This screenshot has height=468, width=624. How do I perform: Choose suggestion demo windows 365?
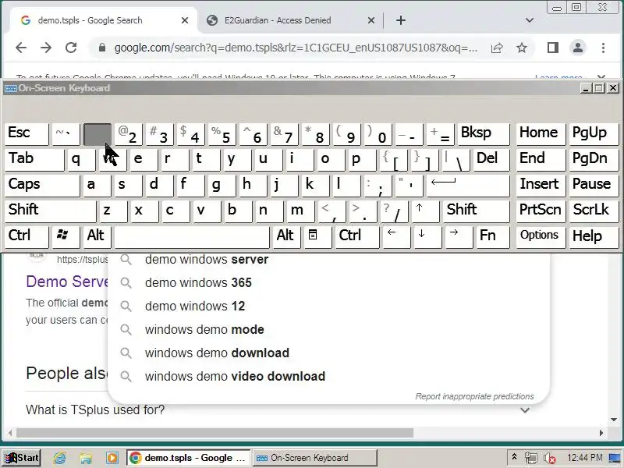coord(328,283)
